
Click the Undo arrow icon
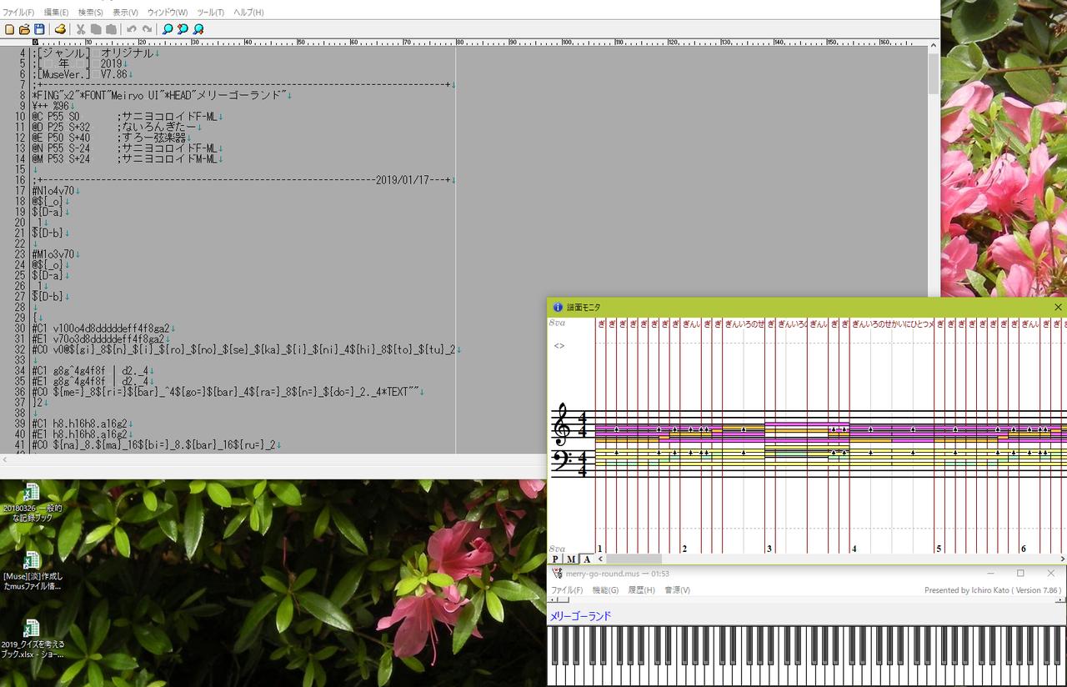132,29
